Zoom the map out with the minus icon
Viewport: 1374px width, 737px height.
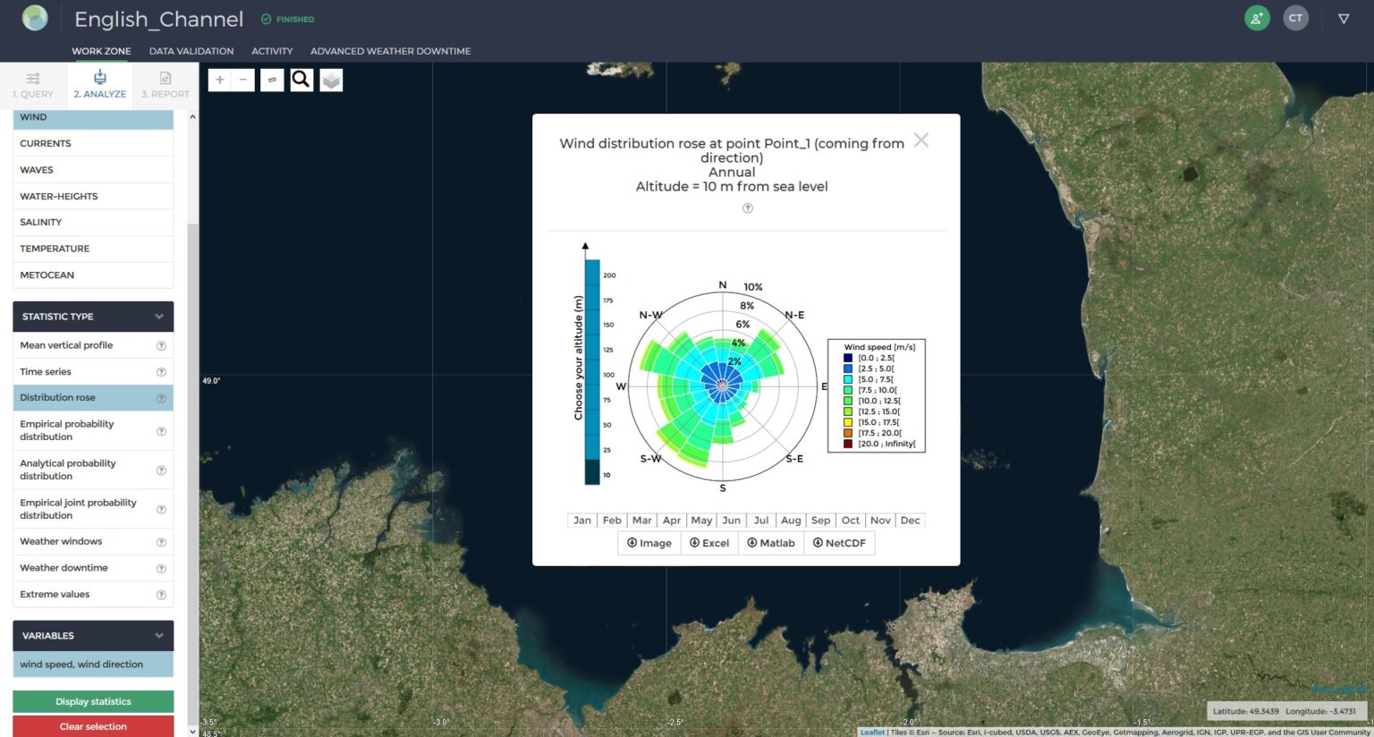tap(242, 80)
